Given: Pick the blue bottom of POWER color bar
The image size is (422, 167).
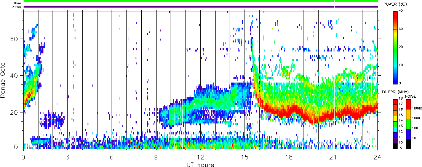Looking at the screenshot, I should coord(396,80).
